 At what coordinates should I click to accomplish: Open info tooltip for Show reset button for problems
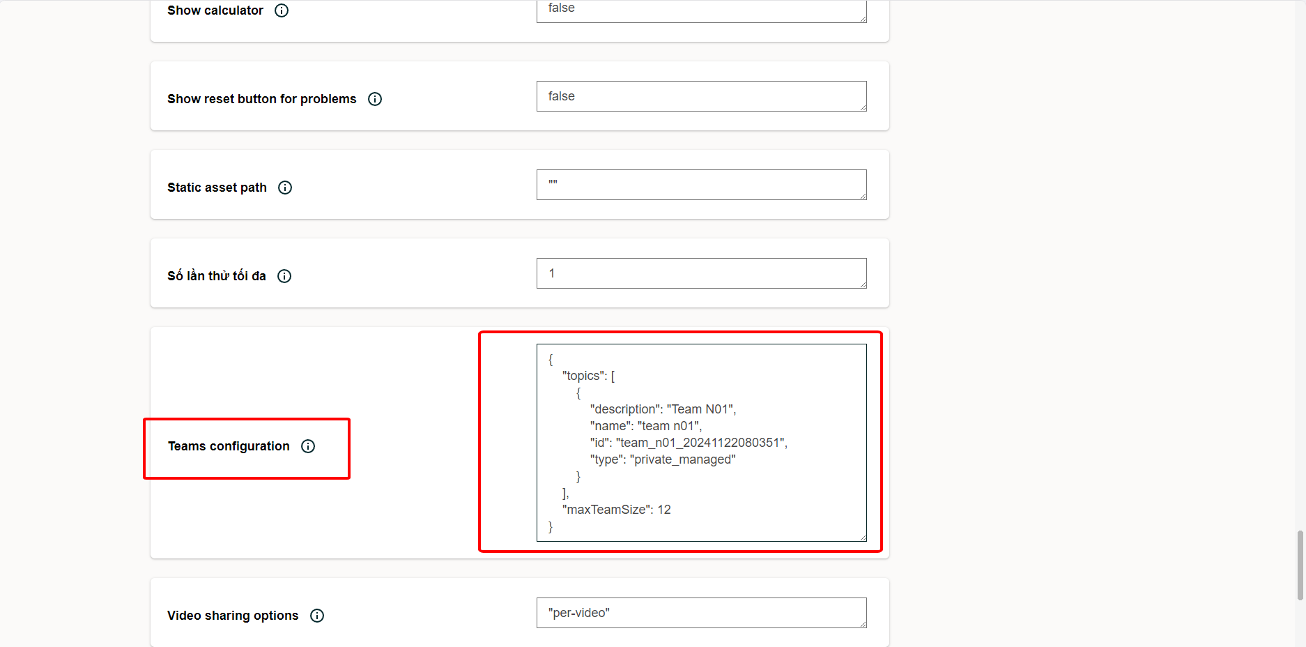(x=375, y=99)
